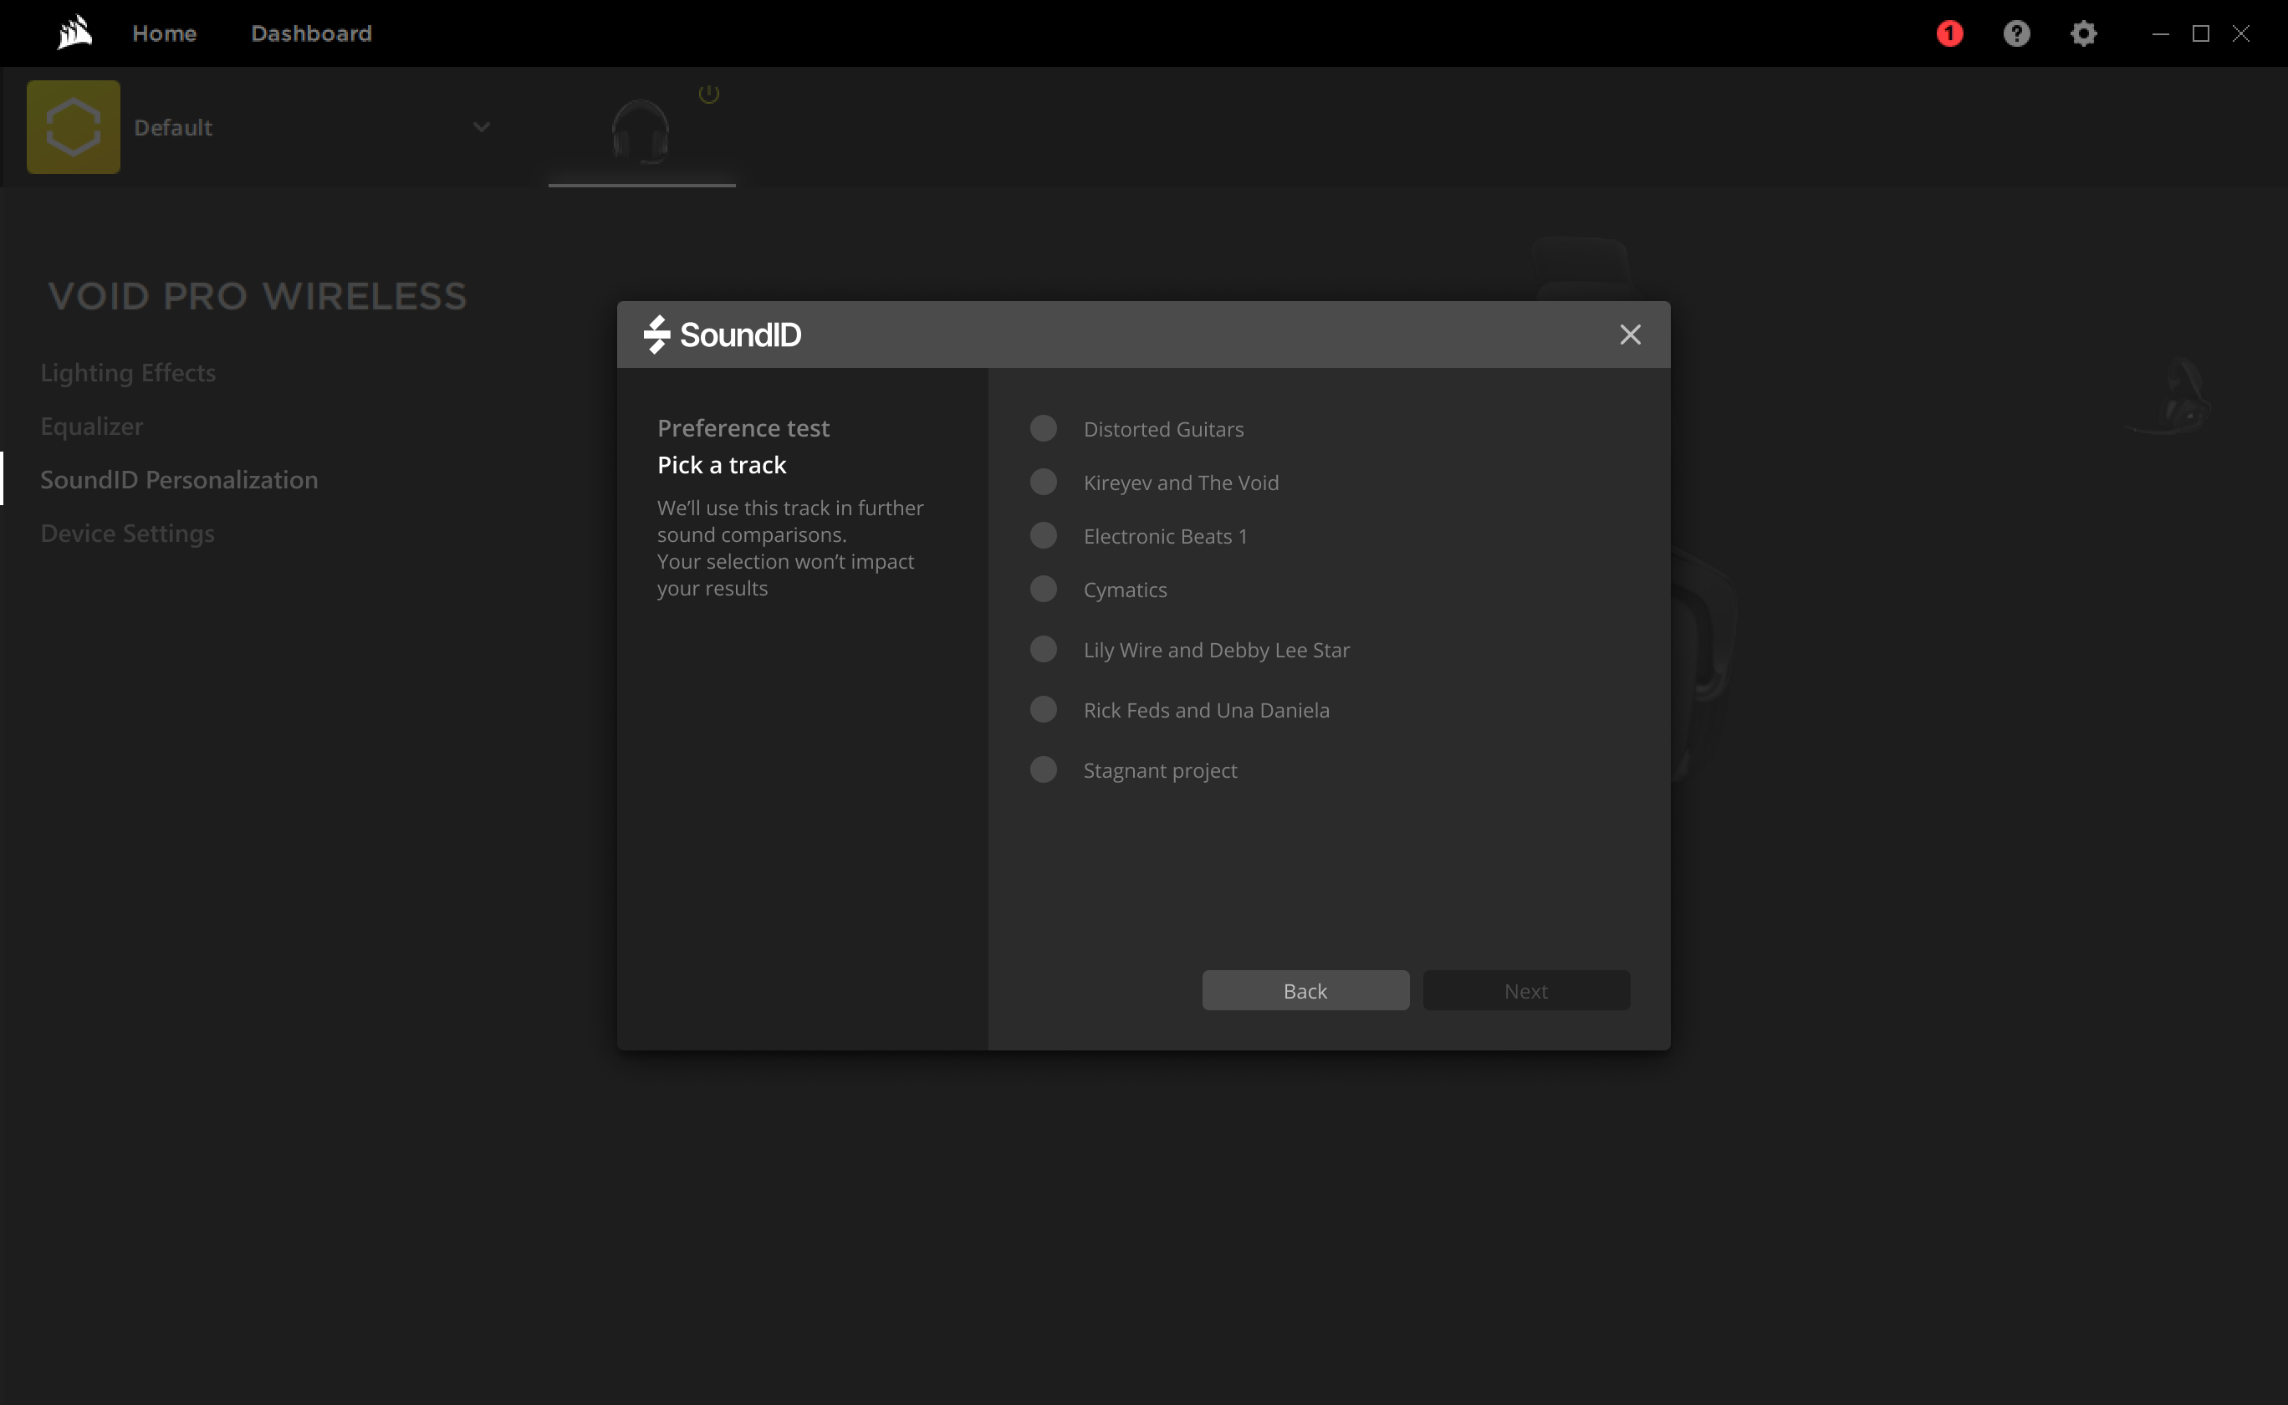Click the Default profile hexagon icon

[x=74, y=126]
